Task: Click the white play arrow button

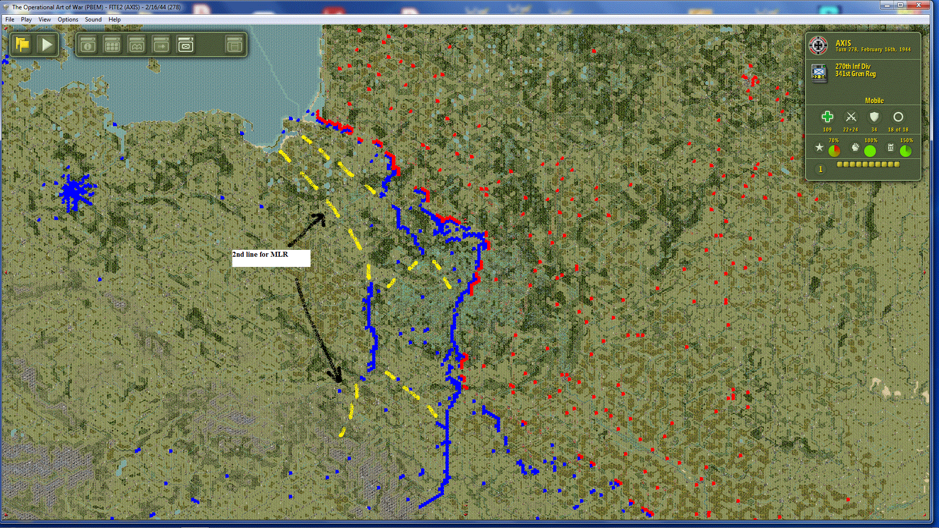Action: coord(47,45)
